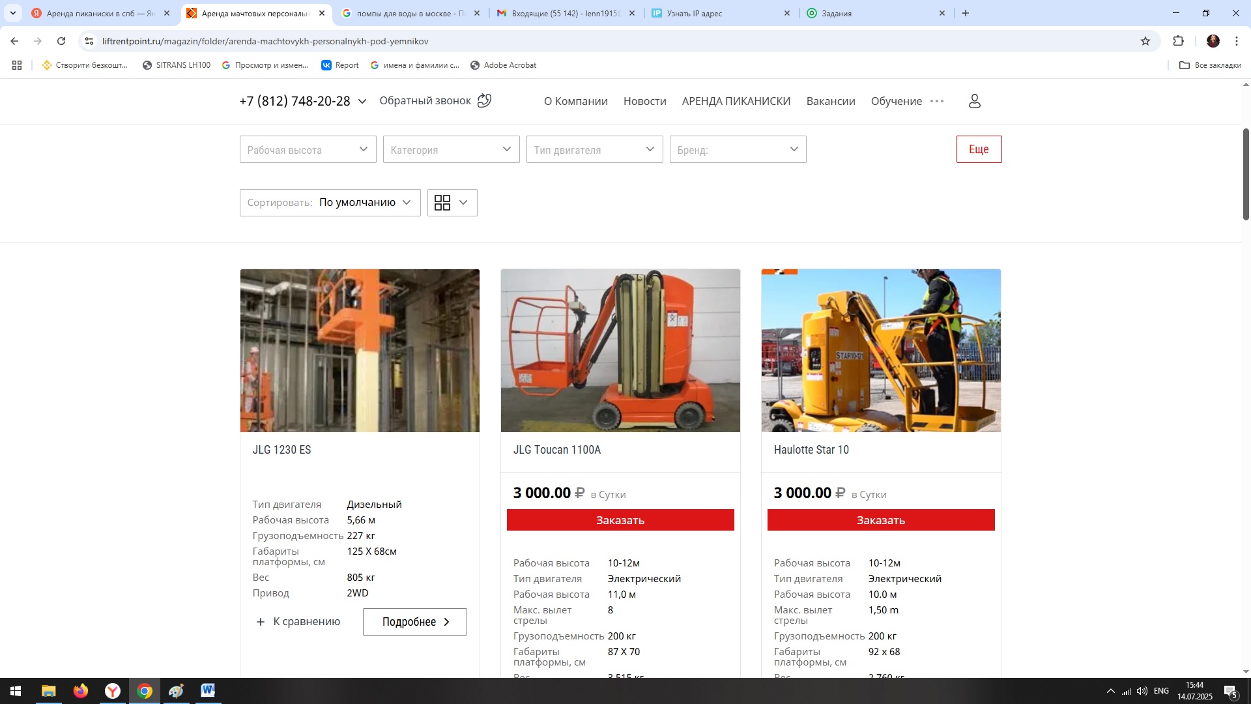The image size is (1251, 704).
Task: Open File Explorer from taskbar
Action: click(x=49, y=691)
